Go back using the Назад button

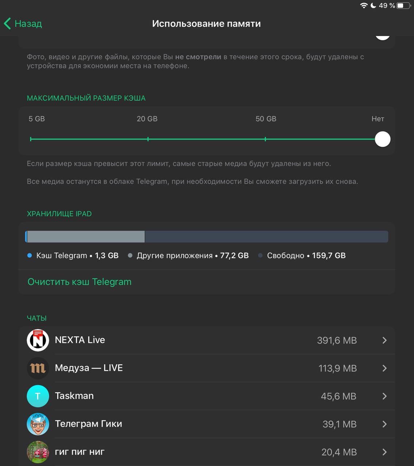pos(23,24)
